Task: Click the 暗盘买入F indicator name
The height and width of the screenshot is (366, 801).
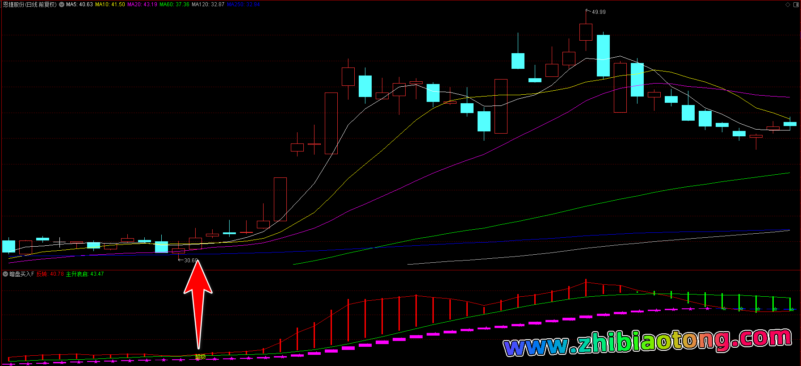Action: 22,274
